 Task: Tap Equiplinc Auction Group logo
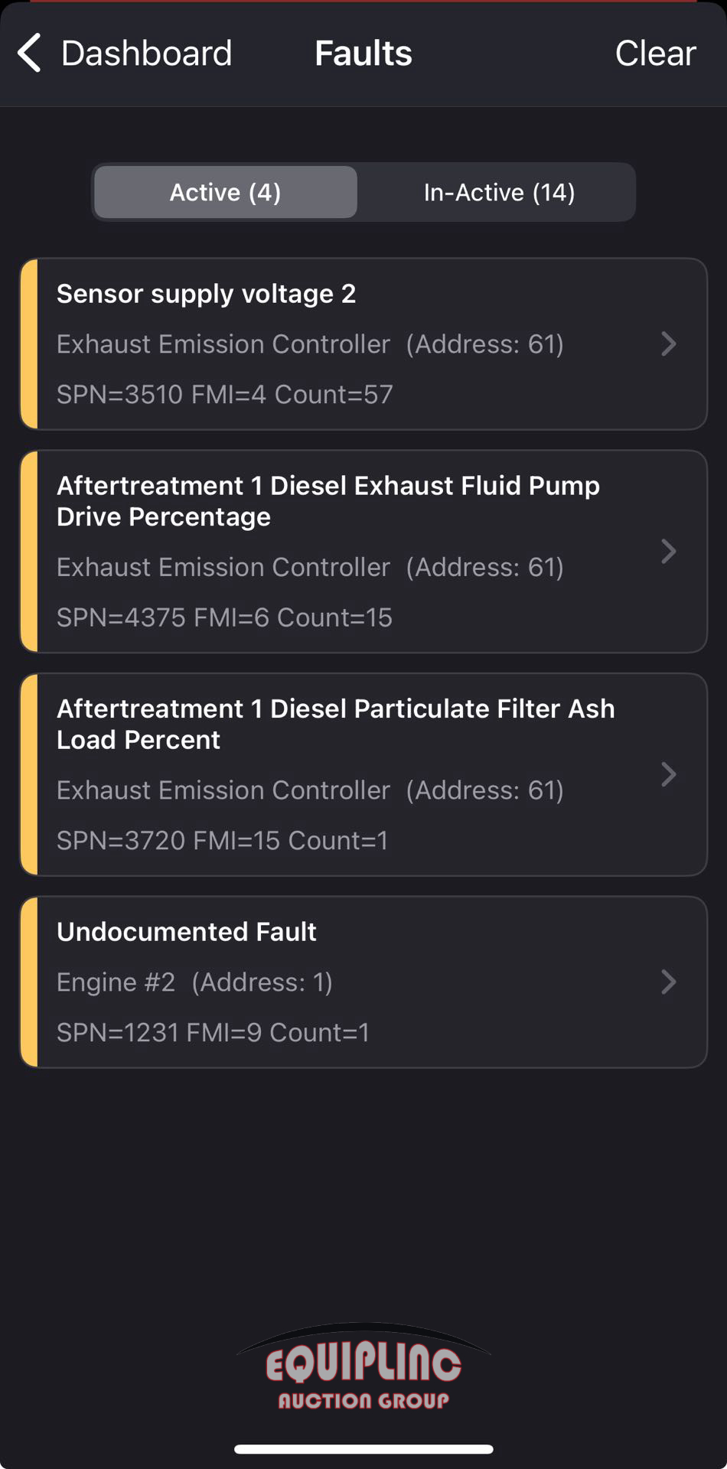(363, 1370)
